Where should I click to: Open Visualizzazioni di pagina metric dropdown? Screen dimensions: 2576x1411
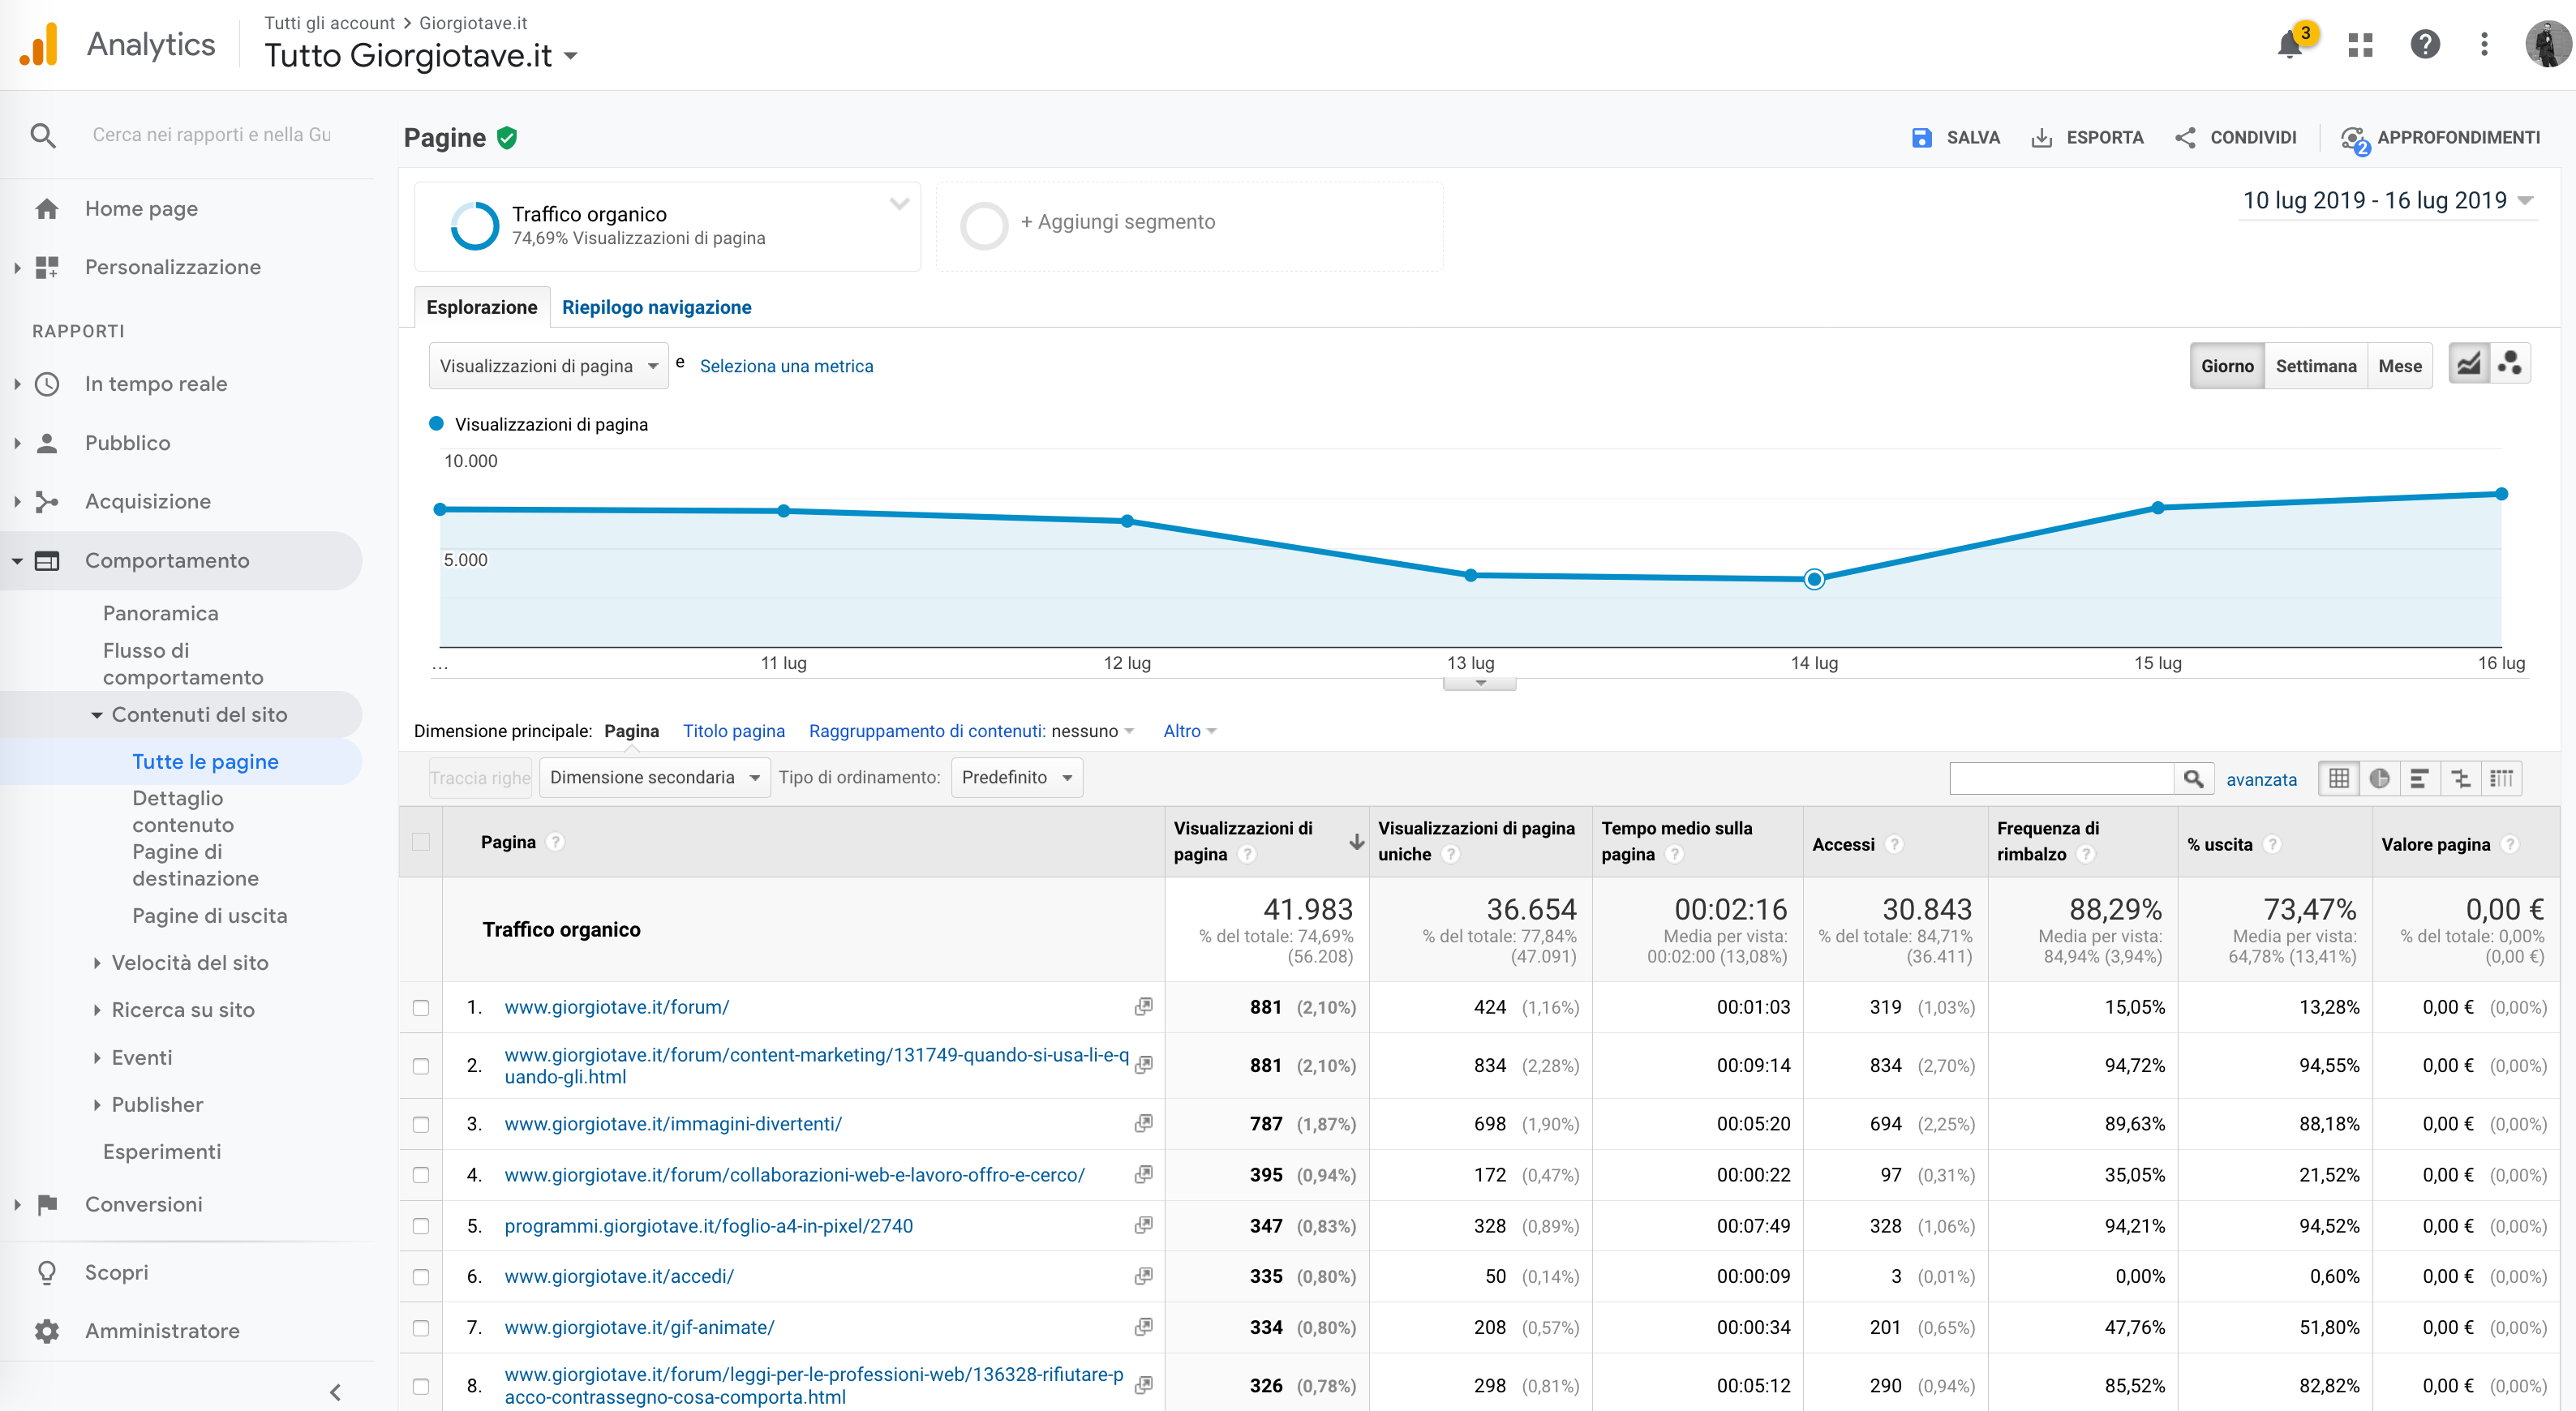coord(548,366)
